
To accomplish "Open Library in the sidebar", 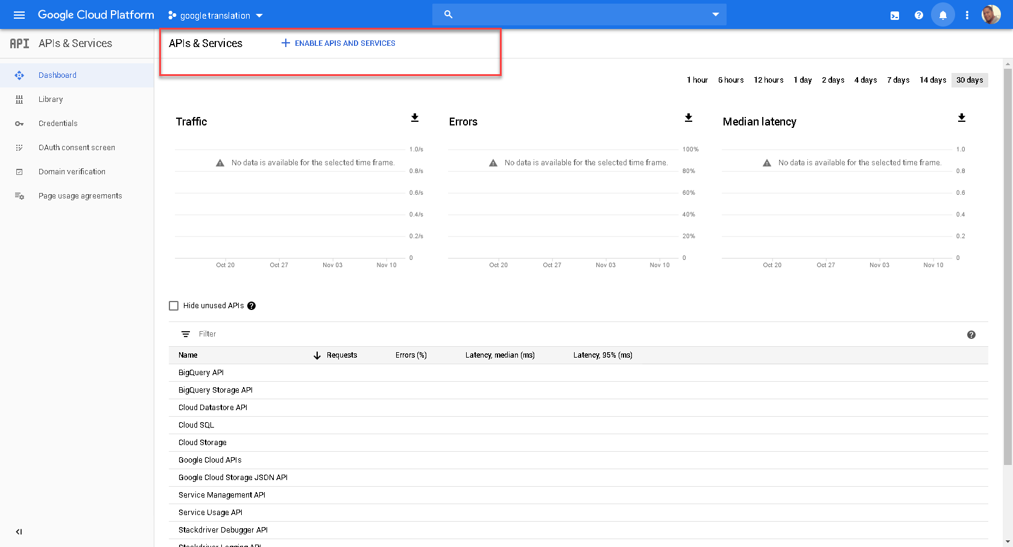I will pyautogui.click(x=77, y=100).
